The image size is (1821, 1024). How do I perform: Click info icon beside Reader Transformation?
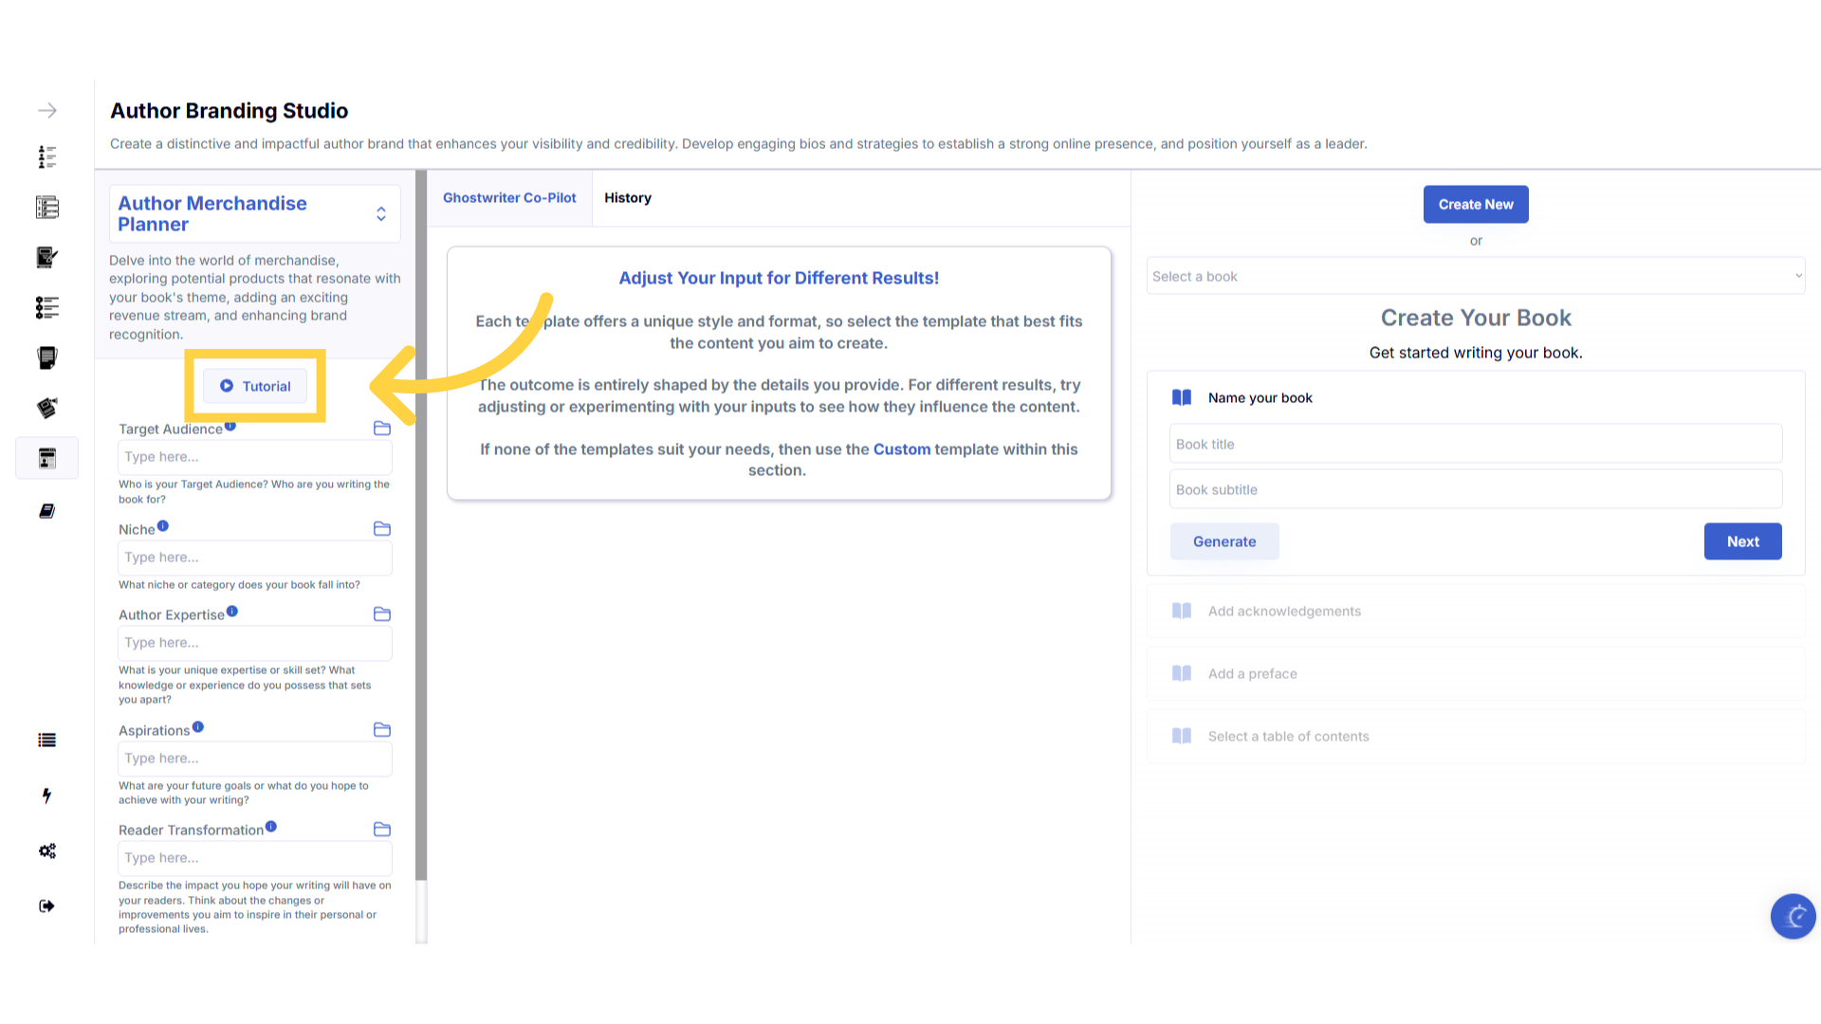point(271,827)
